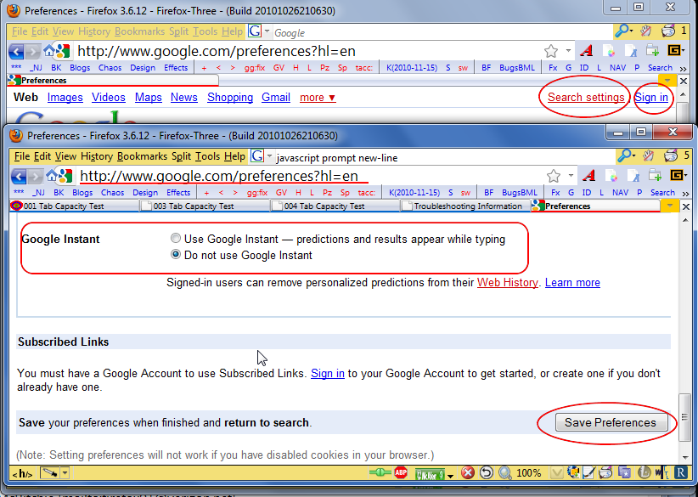Click the Learn more link
Screen dimensions: 698x497
572,282
